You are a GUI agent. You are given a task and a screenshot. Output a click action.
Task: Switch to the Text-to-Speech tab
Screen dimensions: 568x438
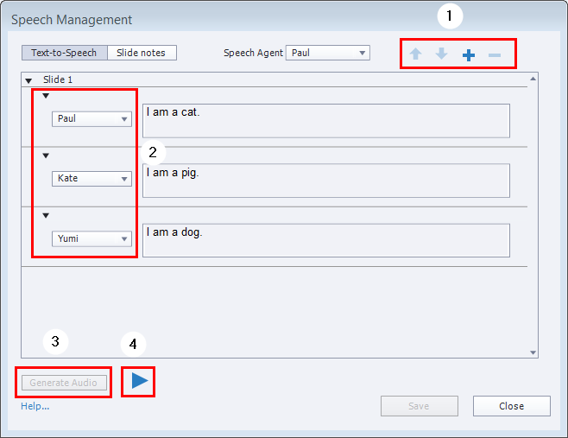(x=64, y=53)
